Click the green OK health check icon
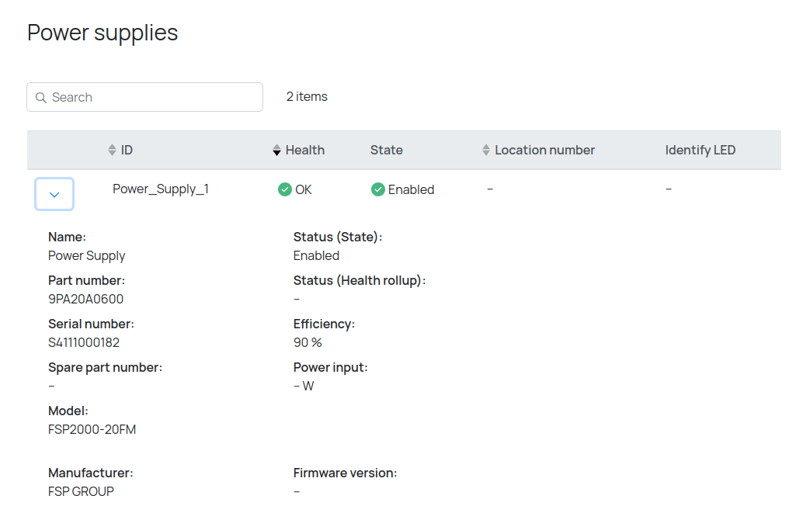Image resolution: width=789 pixels, height=520 pixels. point(285,189)
